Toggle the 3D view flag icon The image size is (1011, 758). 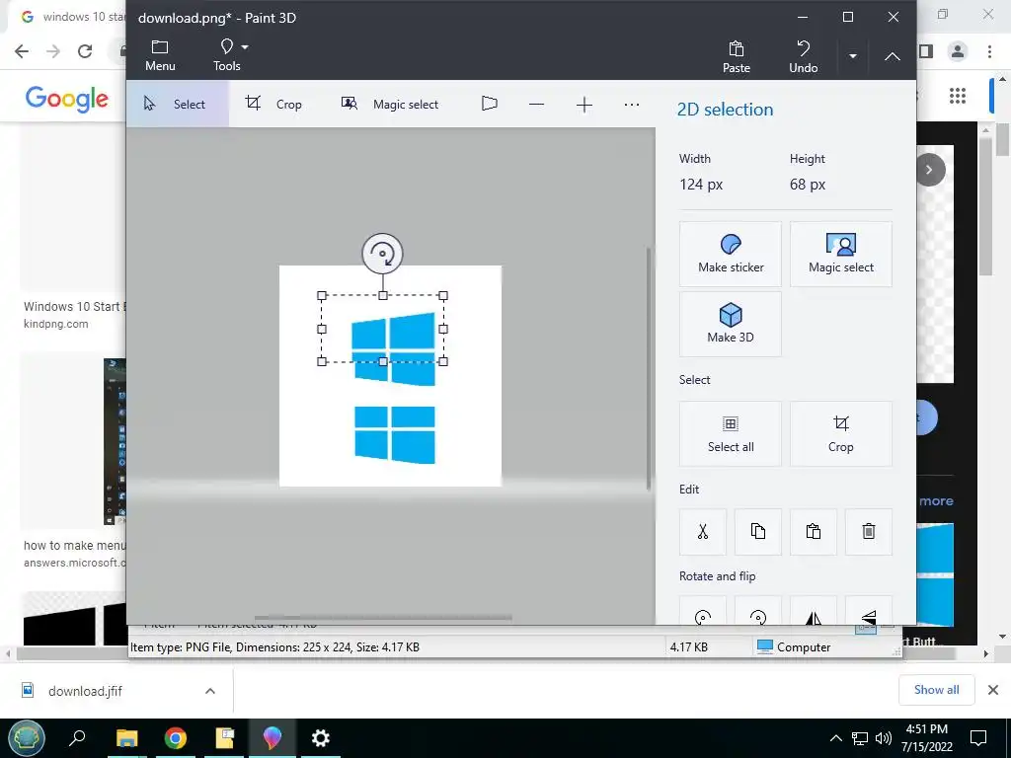pos(490,104)
